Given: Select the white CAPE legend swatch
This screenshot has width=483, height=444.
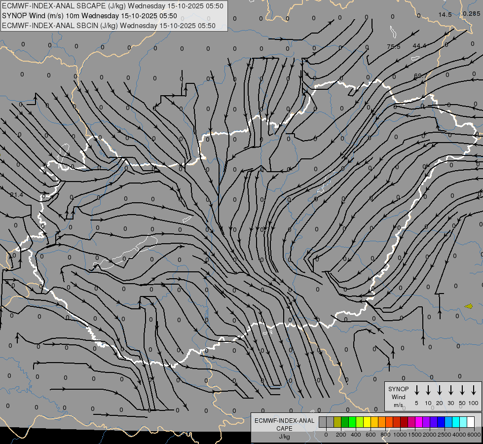Looking at the screenshot, I should point(470,422).
